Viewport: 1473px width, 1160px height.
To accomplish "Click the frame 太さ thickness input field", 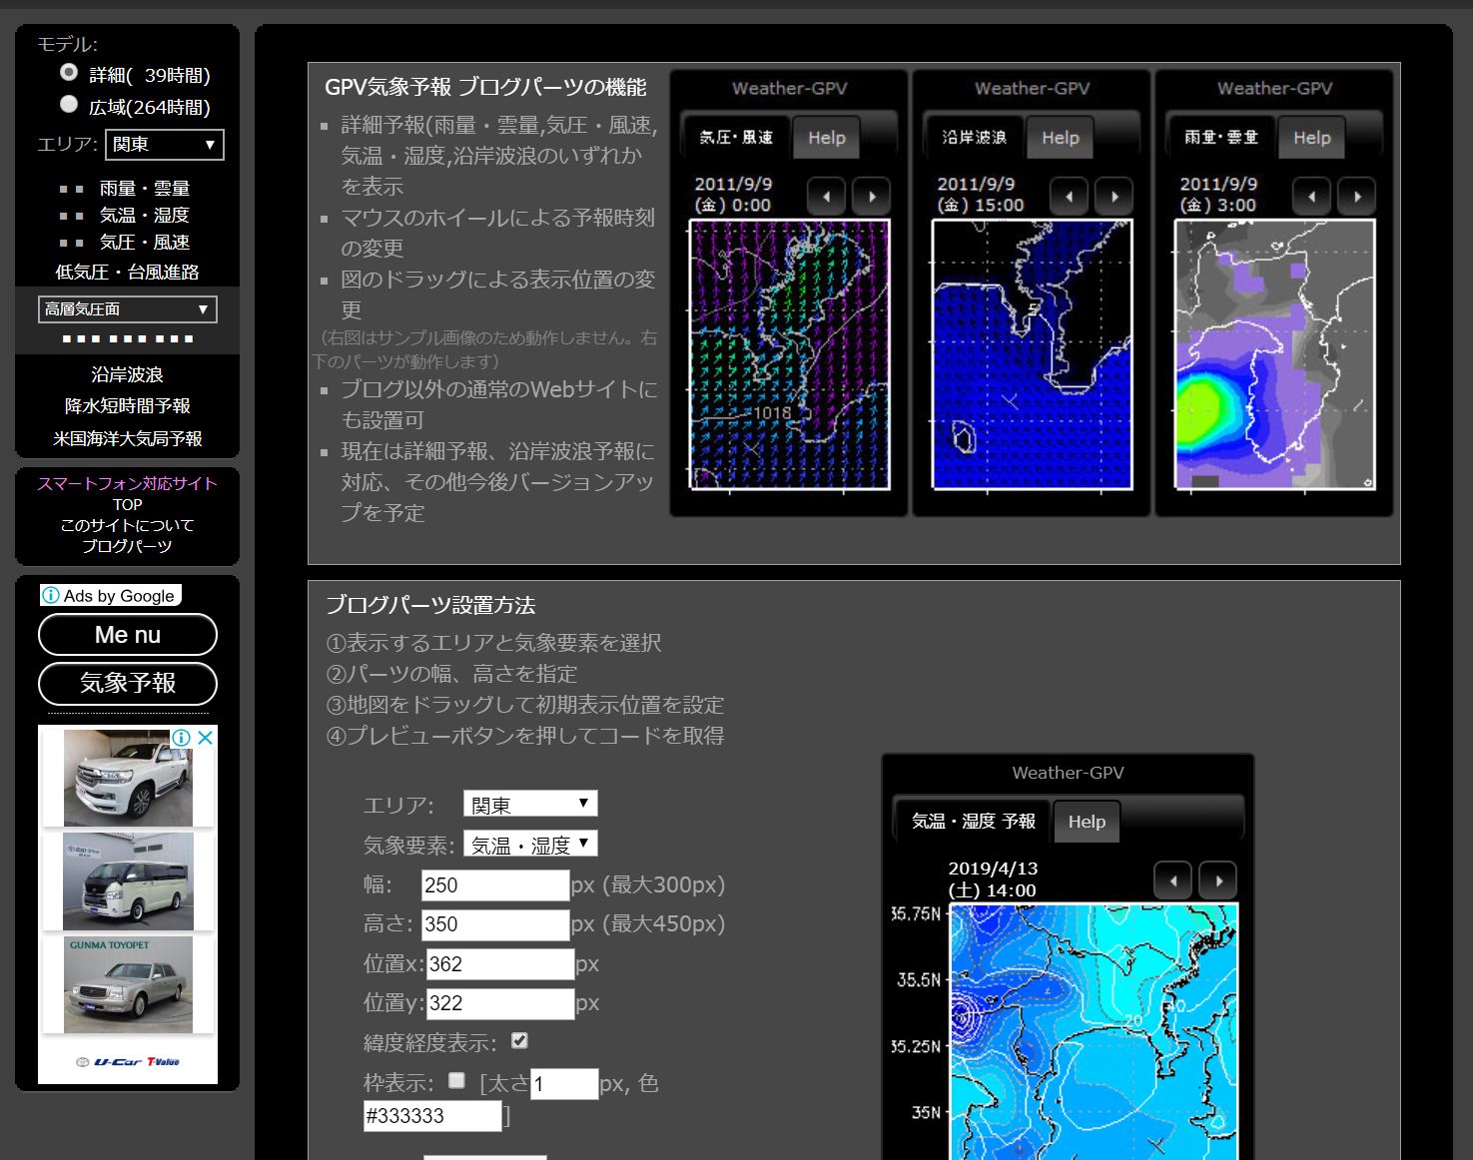I will (x=564, y=1084).
